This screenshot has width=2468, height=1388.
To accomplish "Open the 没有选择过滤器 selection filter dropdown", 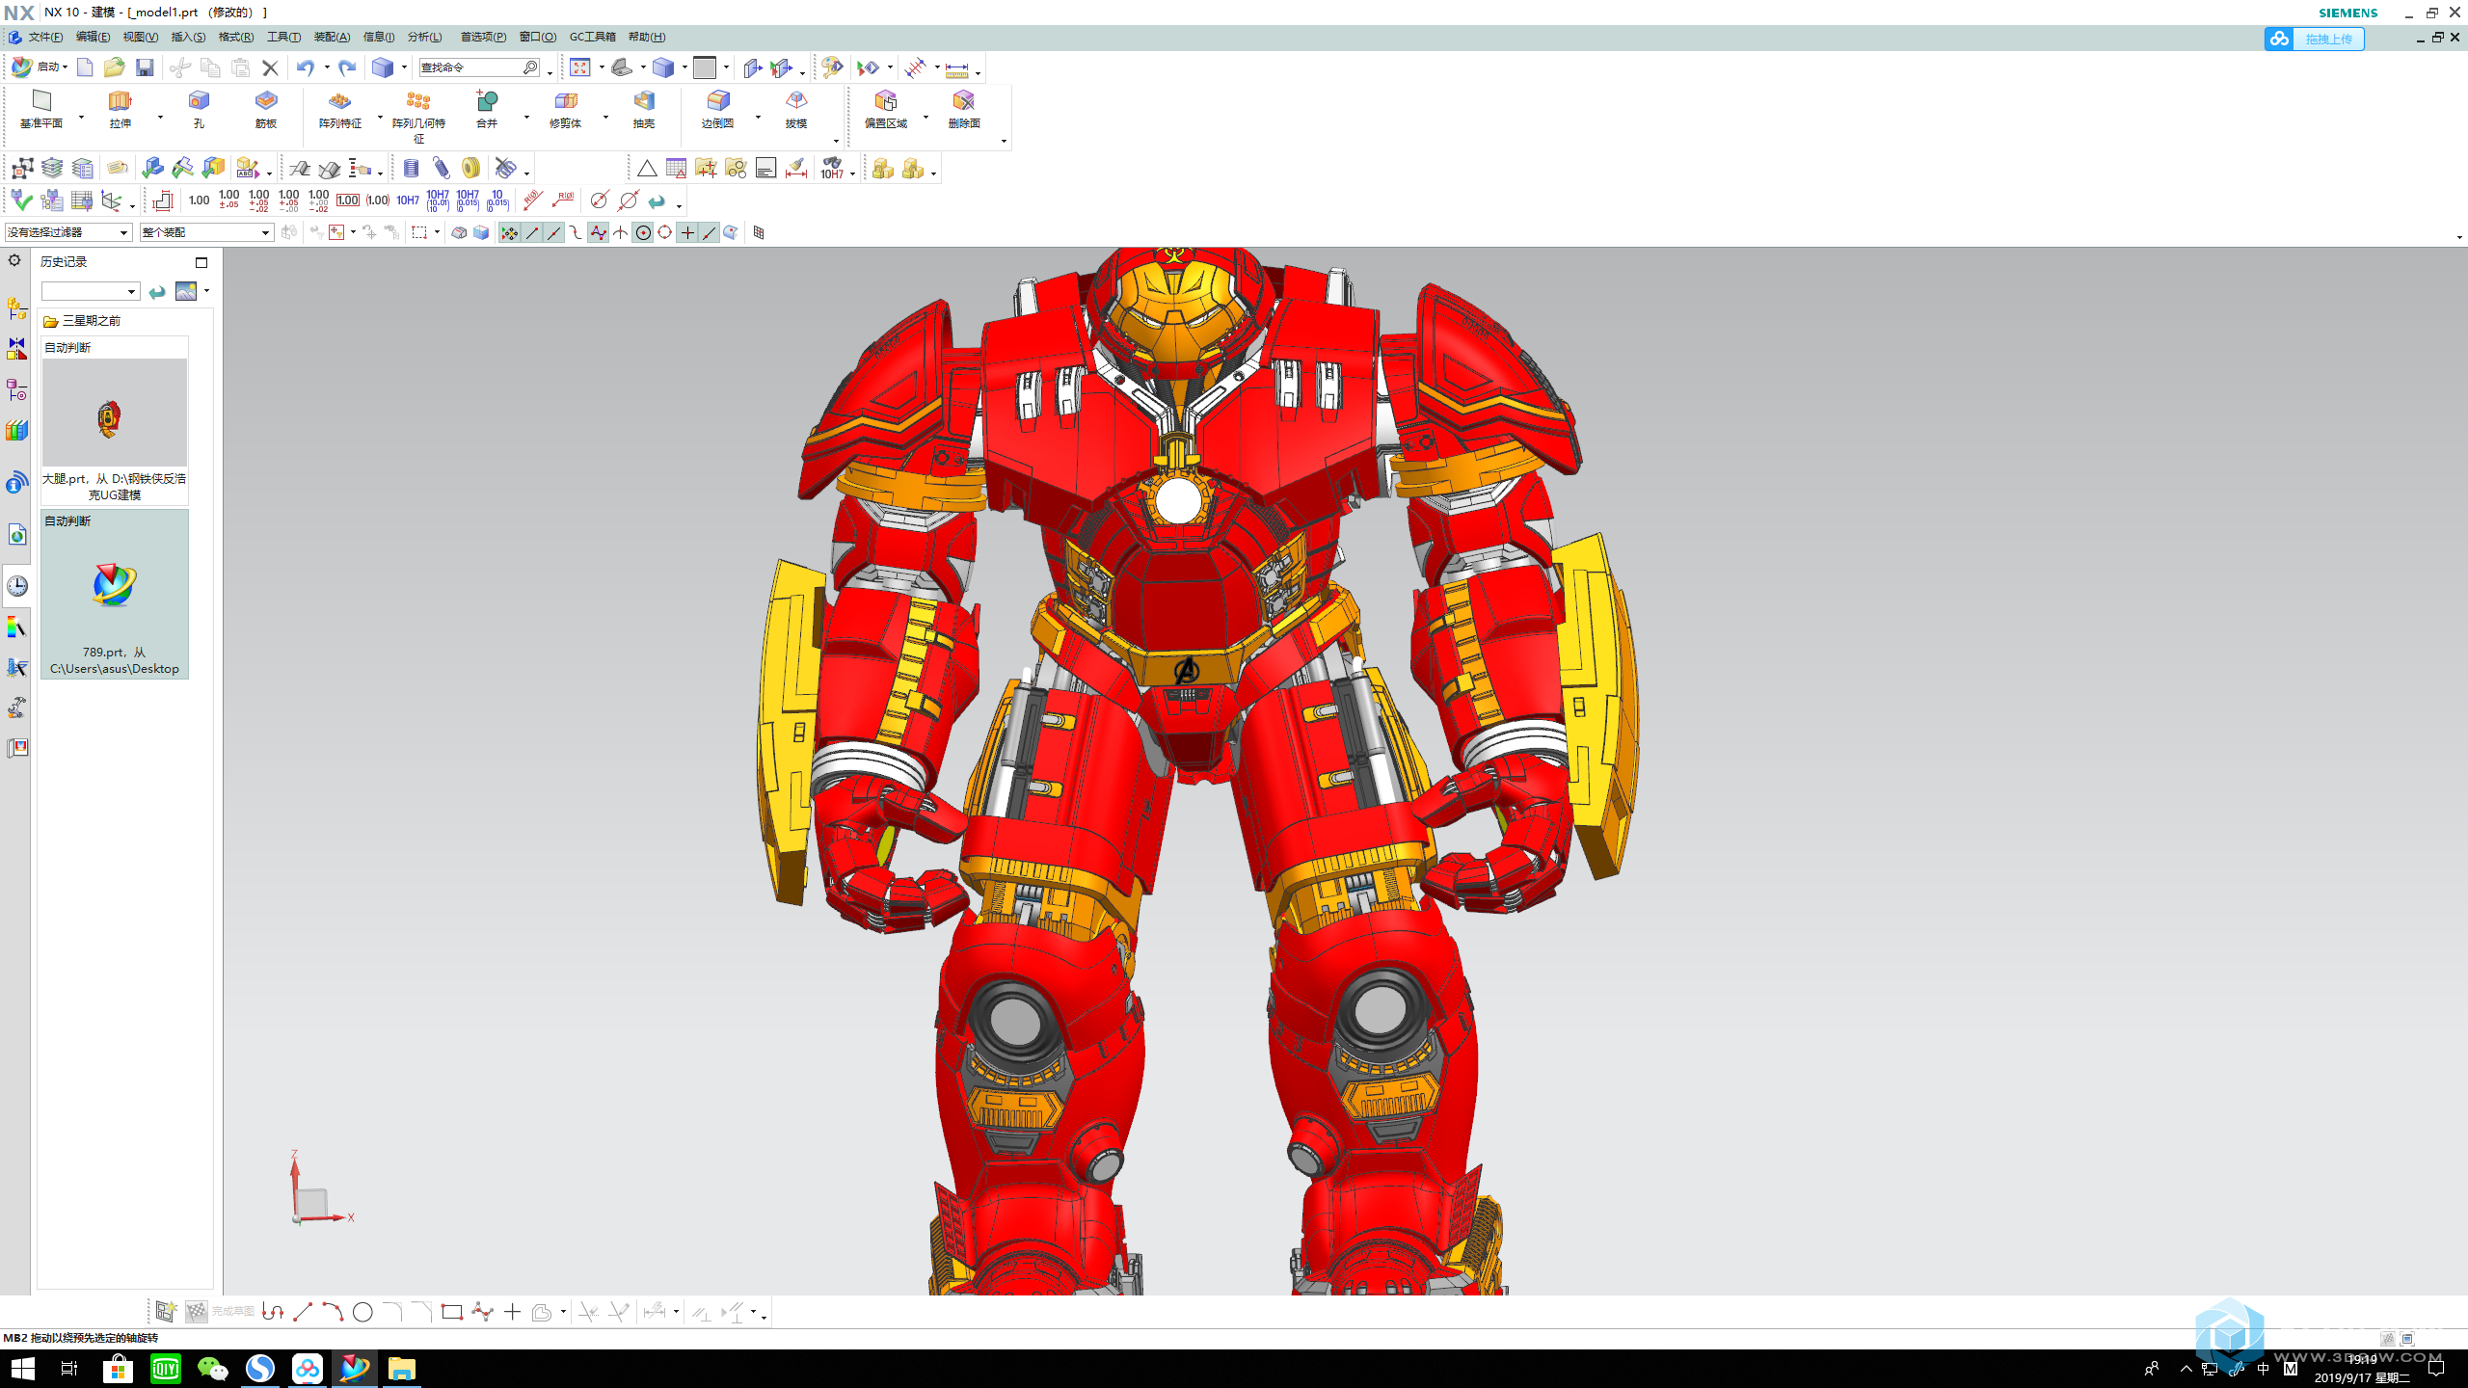I will click(67, 232).
